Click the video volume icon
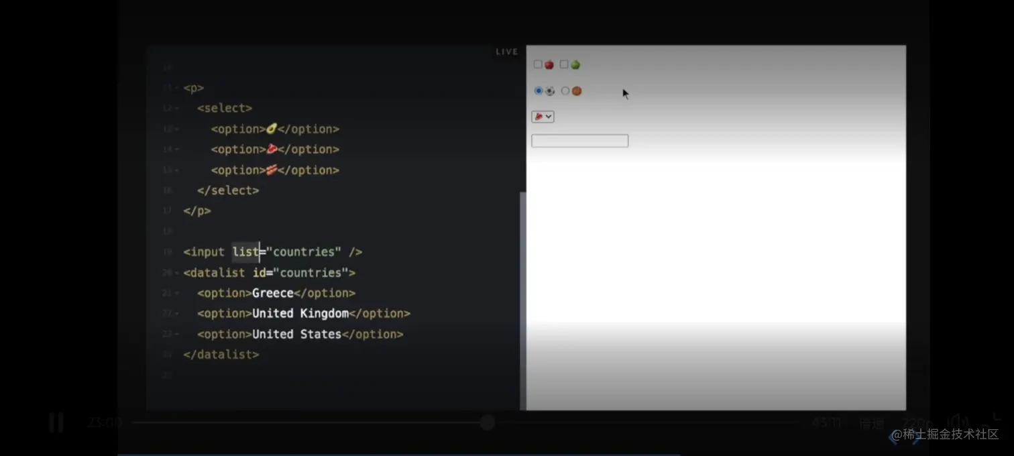Screen dimensions: 1014x456 (x=958, y=422)
